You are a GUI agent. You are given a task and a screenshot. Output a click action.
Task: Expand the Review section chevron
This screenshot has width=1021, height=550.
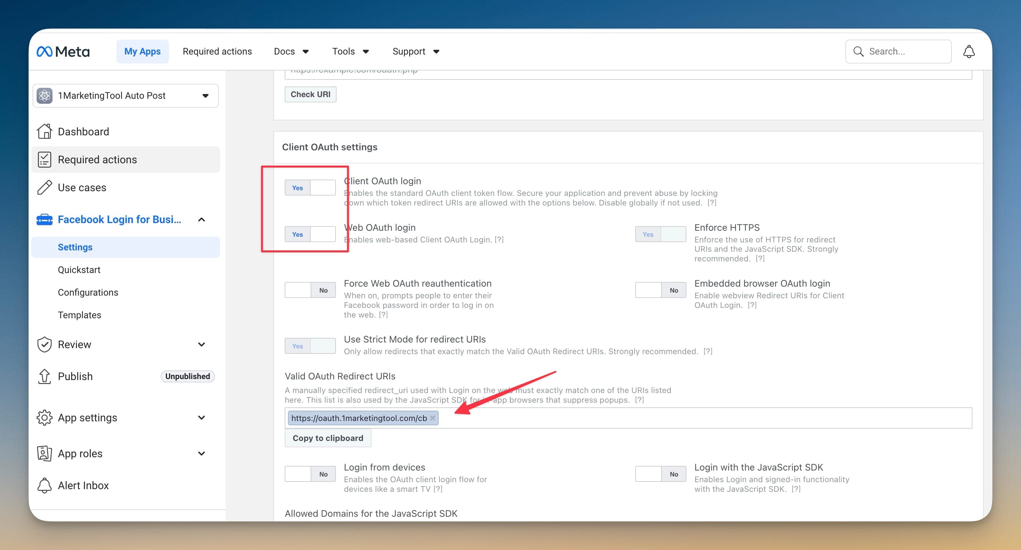click(x=201, y=344)
